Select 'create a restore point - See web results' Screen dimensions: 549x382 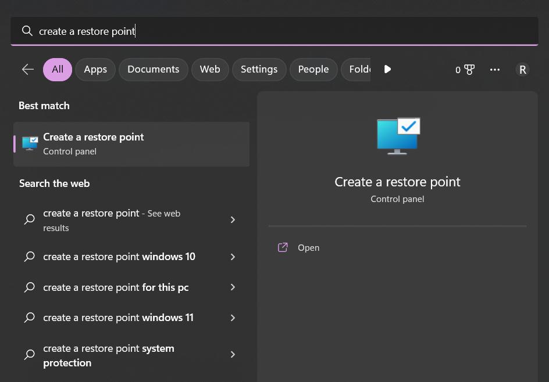[x=131, y=220]
